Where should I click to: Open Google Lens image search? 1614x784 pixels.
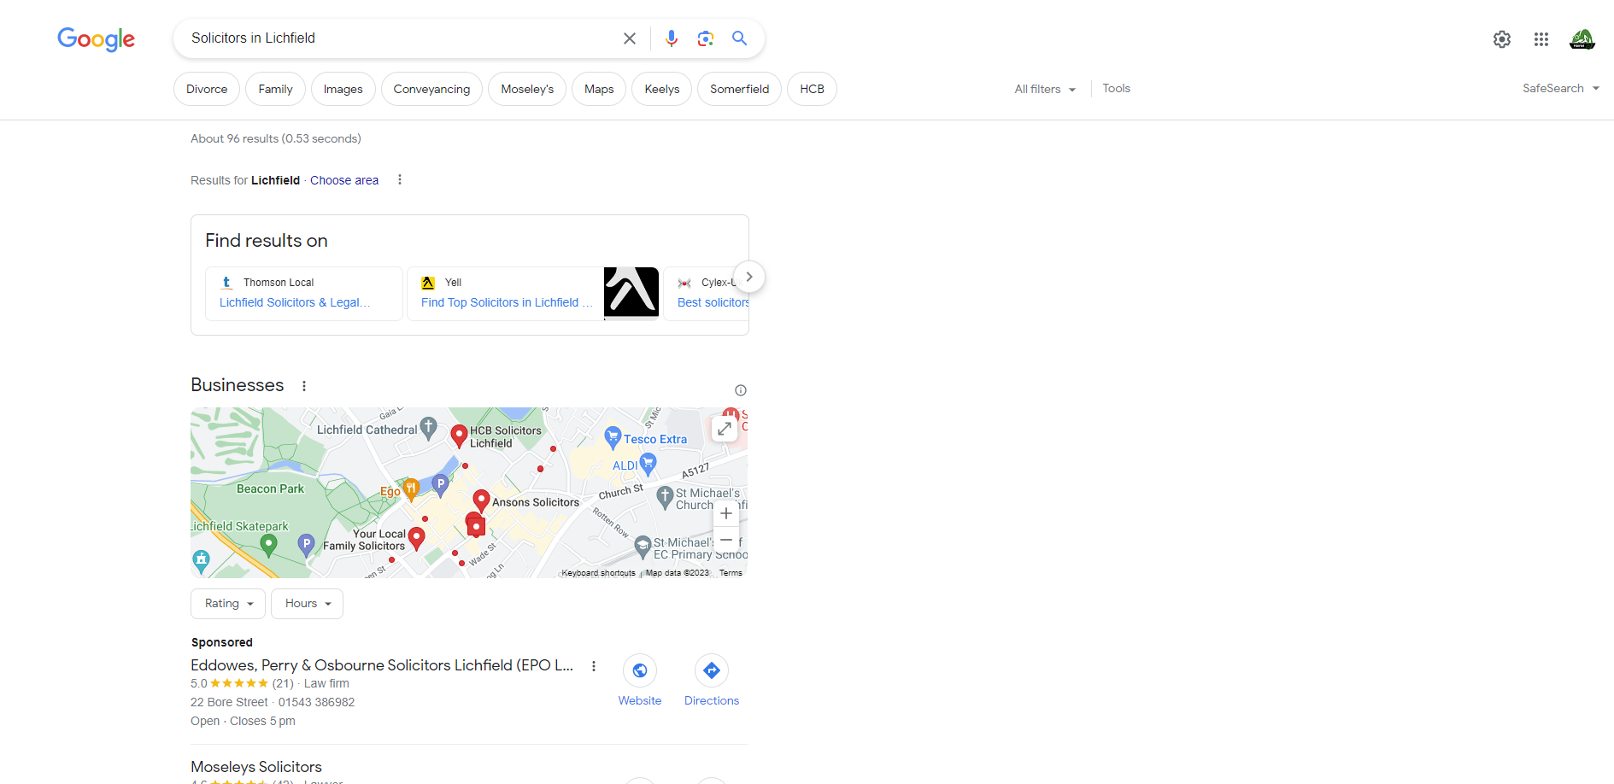(706, 38)
